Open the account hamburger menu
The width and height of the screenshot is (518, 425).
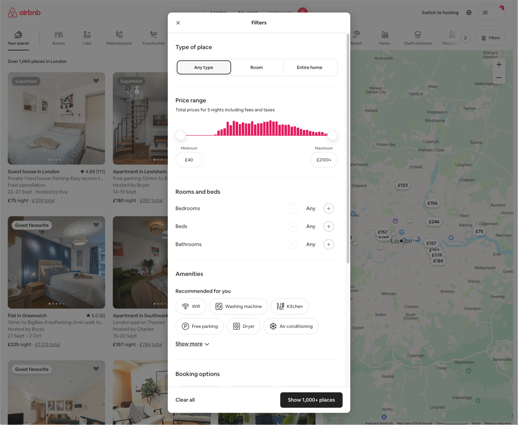485,13
